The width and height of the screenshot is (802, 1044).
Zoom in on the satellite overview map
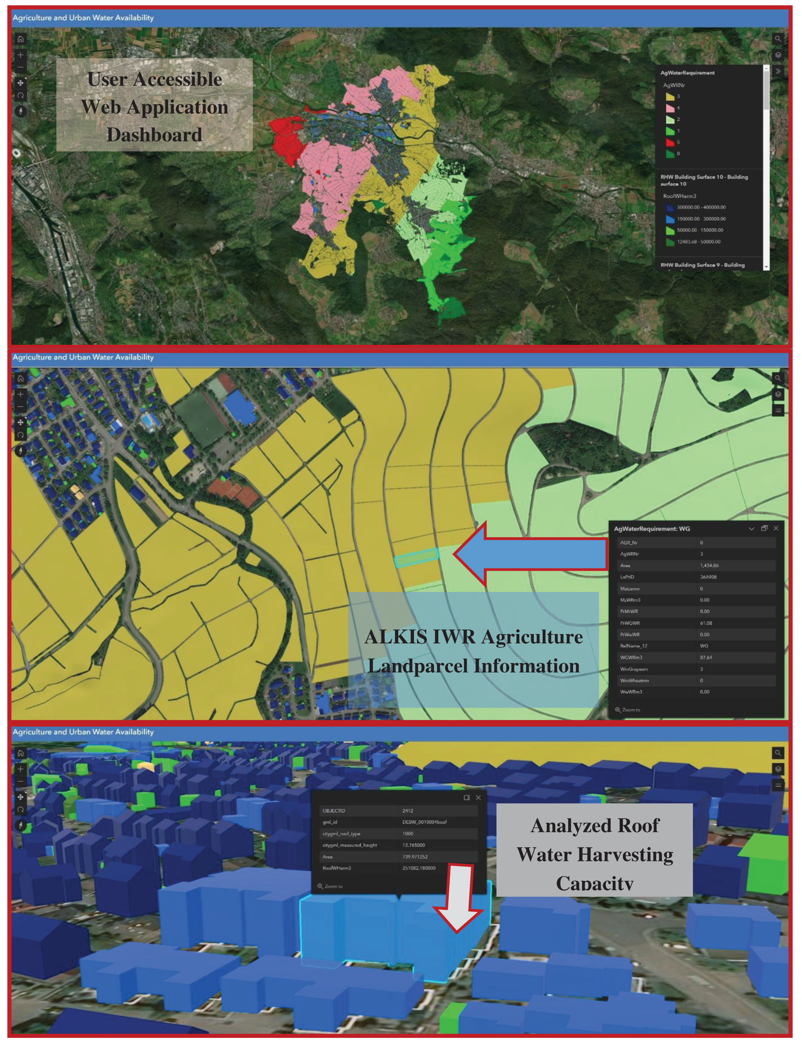pyautogui.click(x=20, y=55)
